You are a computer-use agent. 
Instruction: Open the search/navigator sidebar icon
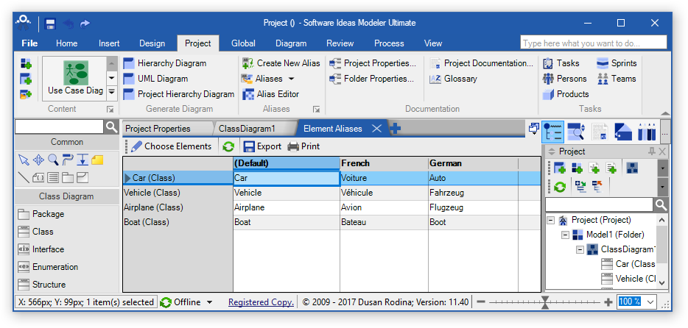click(x=576, y=132)
